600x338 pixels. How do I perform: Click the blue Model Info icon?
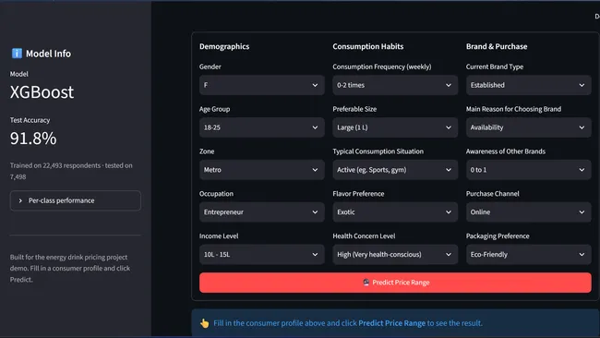pos(17,54)
